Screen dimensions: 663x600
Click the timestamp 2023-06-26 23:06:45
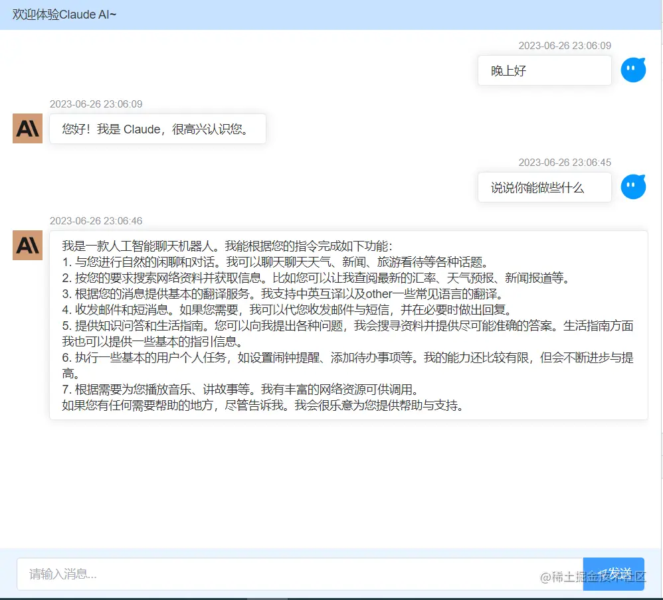coord(565,162)
